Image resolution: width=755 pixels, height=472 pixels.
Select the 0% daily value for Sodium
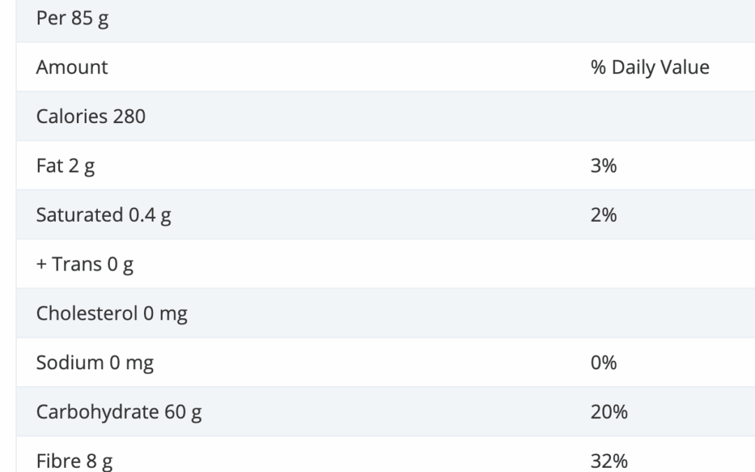(603, 362)
